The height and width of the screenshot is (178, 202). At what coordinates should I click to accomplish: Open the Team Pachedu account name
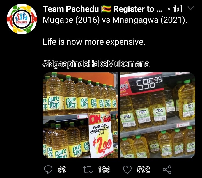71,9
